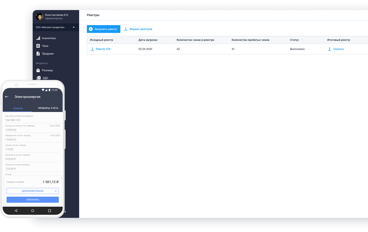The height and width of the screenshot is (232, 368).
Task: Click the Ид услуги field value 168-980-123
Action: [x=13, y=120]
